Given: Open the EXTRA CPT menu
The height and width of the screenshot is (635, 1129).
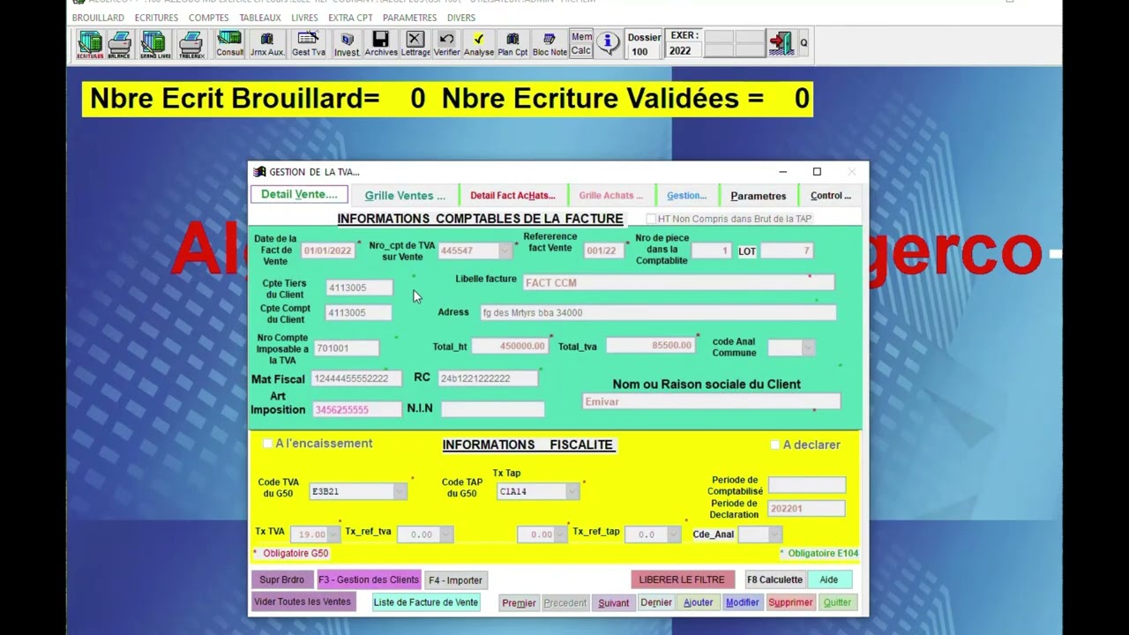Looking at the screenshot, I should 350,18.
